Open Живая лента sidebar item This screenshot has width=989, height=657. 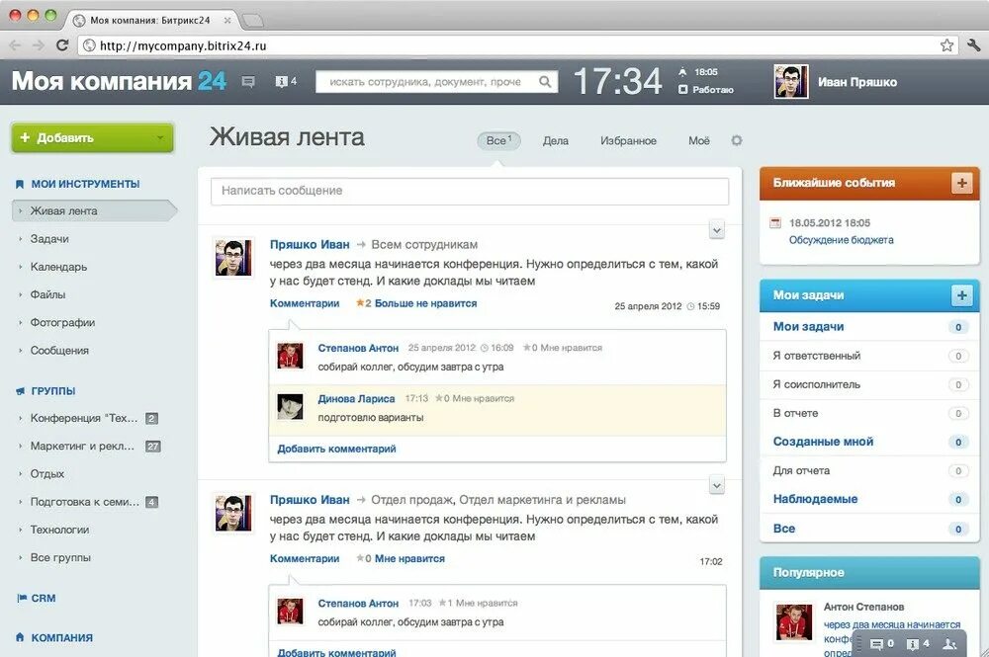[94, 211]
